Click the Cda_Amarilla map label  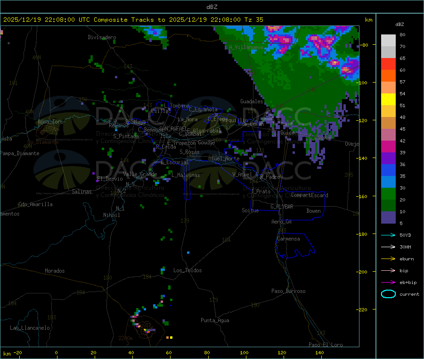(x=35, y=204)
